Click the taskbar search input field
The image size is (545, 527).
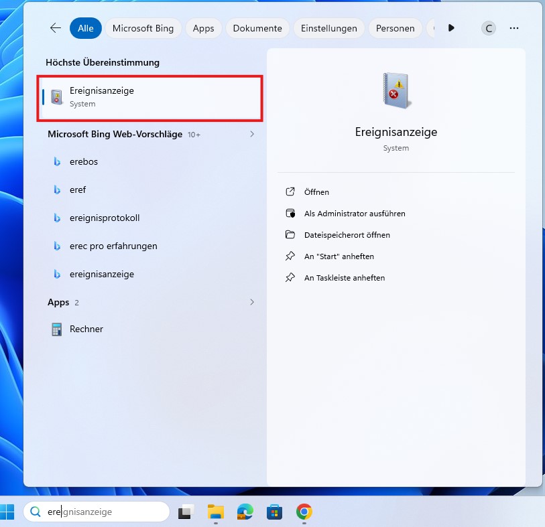coord(97,512)
